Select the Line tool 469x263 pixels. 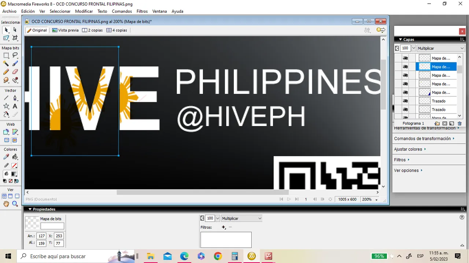pos(6,98)
